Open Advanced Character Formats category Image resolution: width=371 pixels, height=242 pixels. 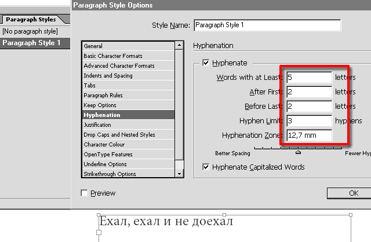(128, 65)
